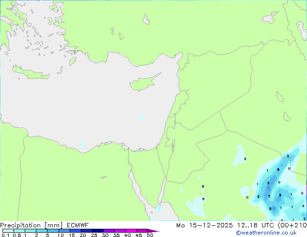Open the weatheronline.co.uk copyright link

pyautogui.click(x=266, y=233)
